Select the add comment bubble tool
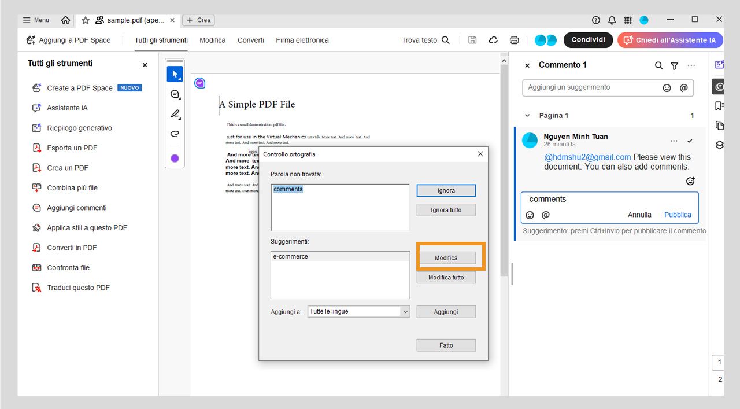Viewport: 740px width, 409px height. pos(175,94)
